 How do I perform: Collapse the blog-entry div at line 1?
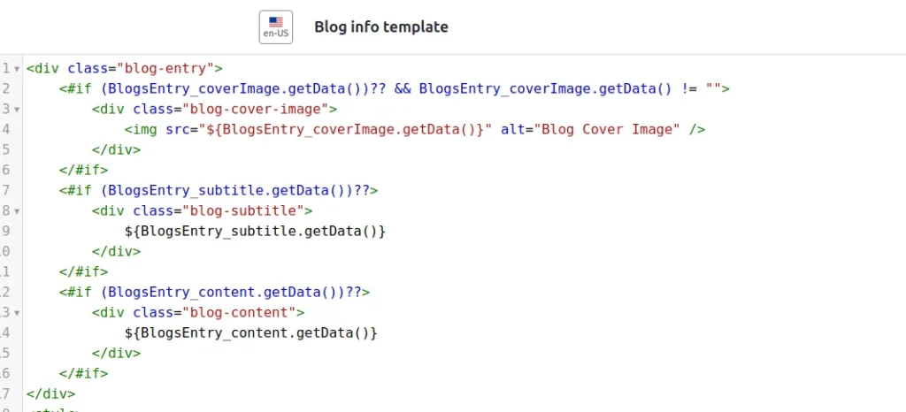[17, 68]
